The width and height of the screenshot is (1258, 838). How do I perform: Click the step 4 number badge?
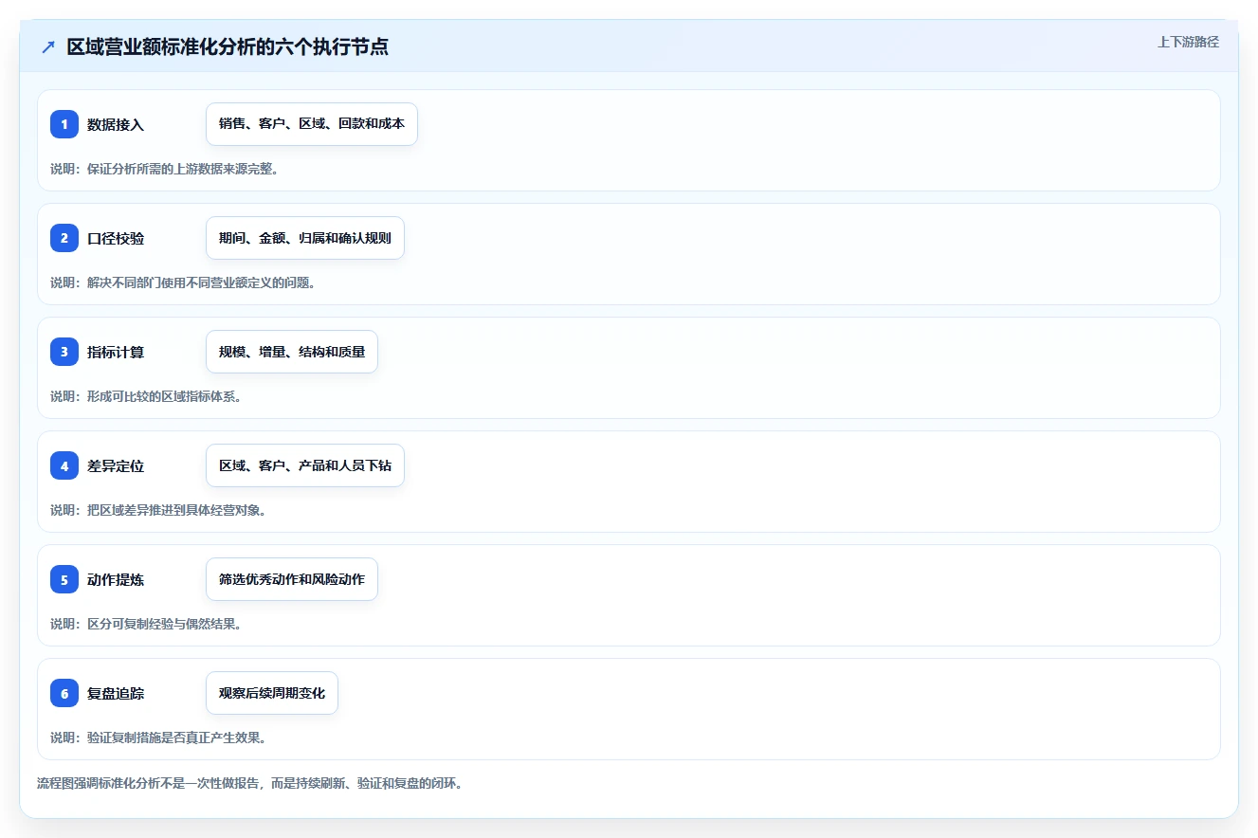(x=64, y=465)
